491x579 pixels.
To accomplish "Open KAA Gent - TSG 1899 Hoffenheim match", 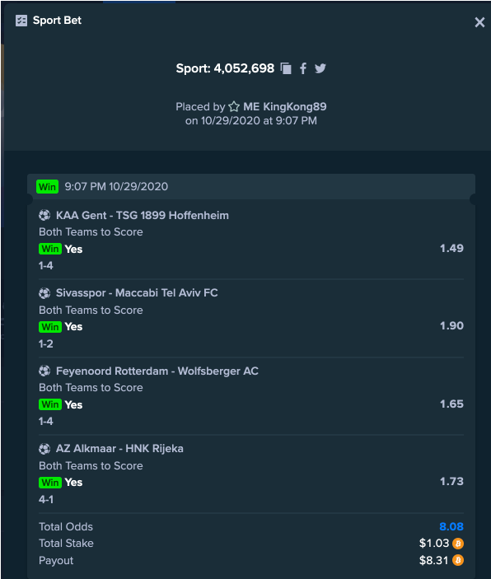I will pyautogui.click(x=143, y=215).
